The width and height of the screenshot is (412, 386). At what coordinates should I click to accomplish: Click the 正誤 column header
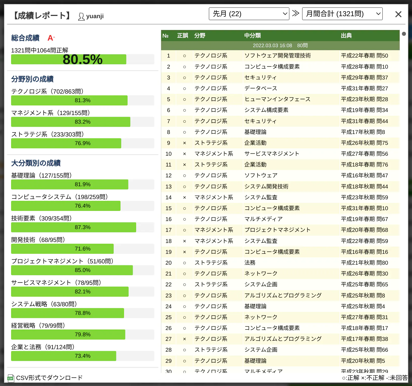click(x=182, y=36)
